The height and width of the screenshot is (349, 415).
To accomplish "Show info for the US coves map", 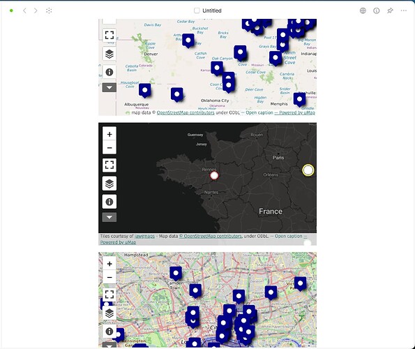I will point(110,72).
